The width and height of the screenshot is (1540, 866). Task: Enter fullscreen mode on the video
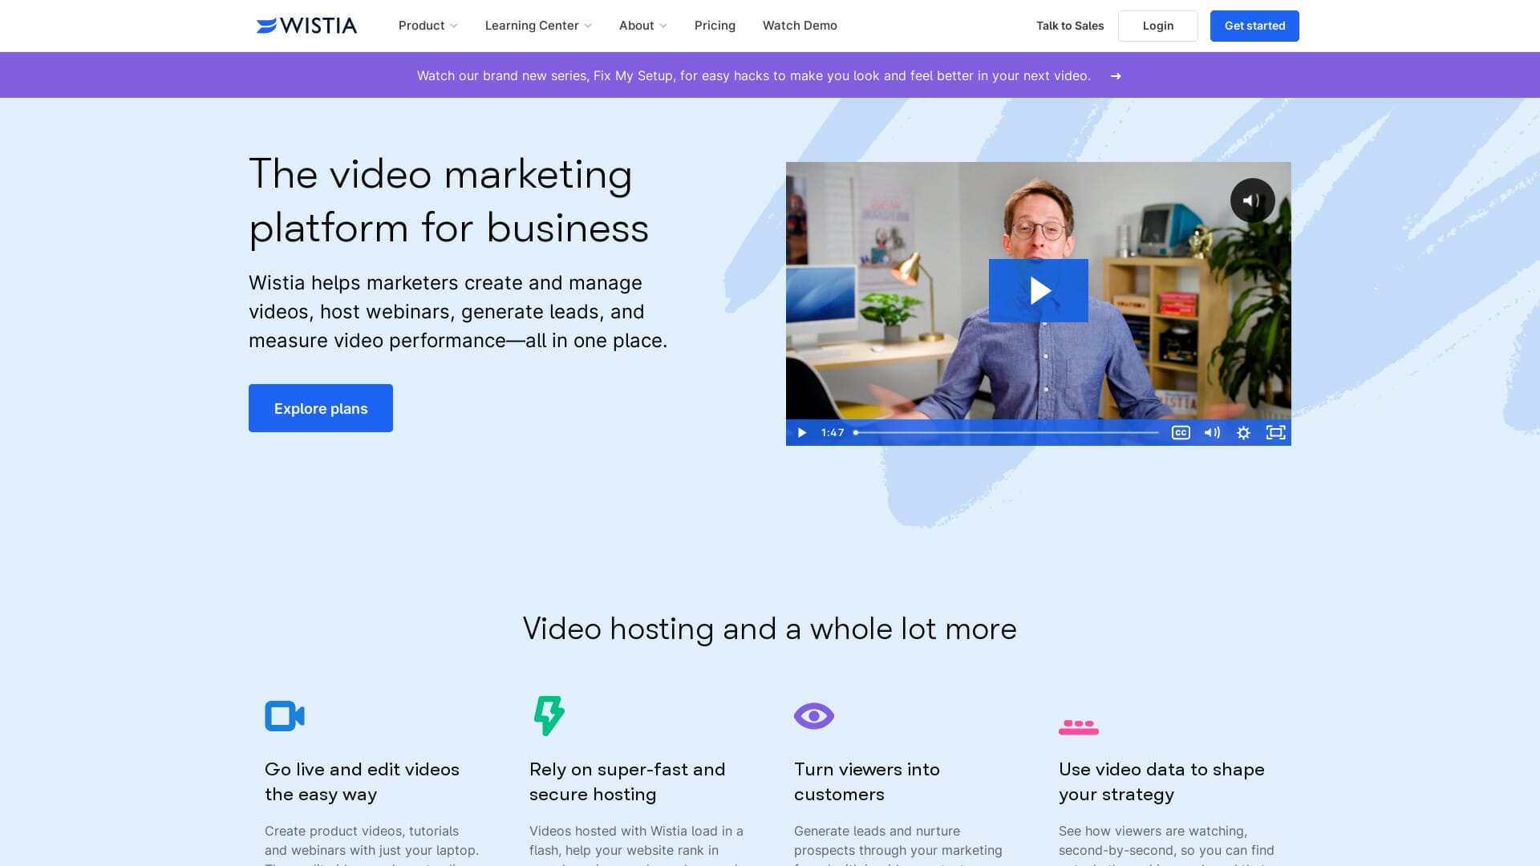pos(1275,432)
